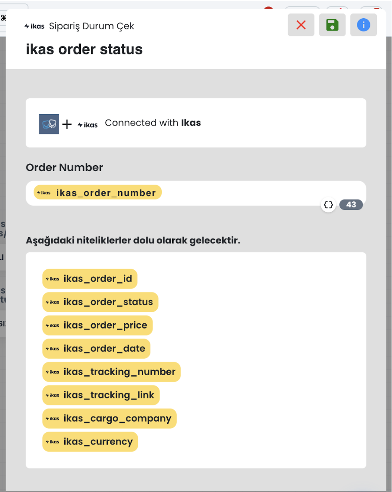Image resolution: width=392 pixels, height=492 pixels.
Task: Click the 'Order Number' label
Action: coord(64,167)
